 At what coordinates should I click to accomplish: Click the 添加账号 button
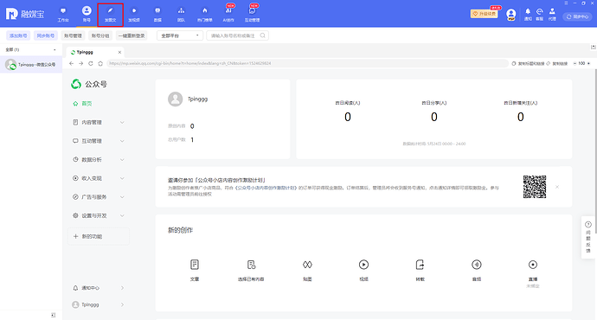click(18, 35)
